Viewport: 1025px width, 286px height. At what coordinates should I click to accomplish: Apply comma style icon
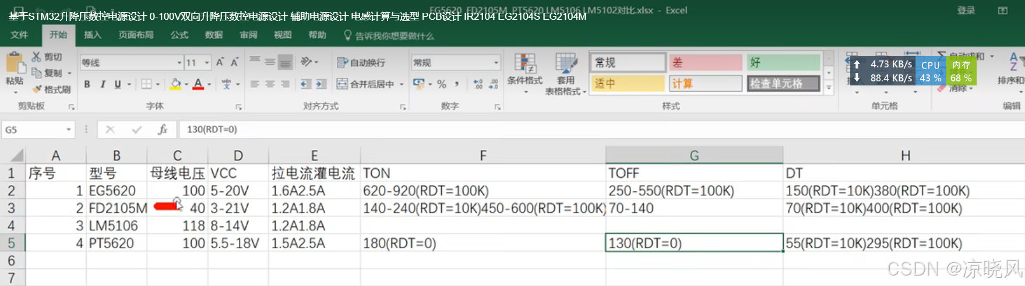tap(457, 84)
